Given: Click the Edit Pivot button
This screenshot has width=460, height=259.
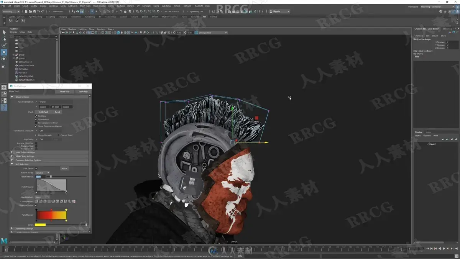Looking at the screenshot, I should click(x=44, y=112).
